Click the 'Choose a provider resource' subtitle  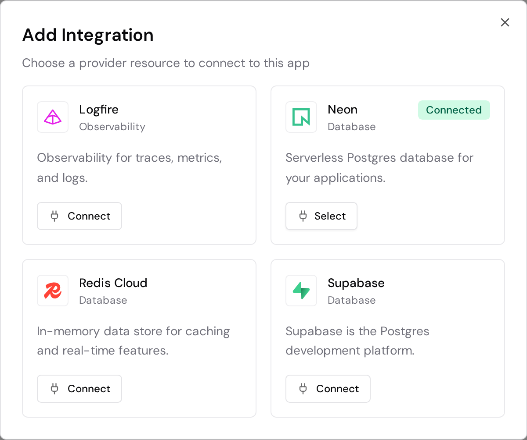point(166,63)
